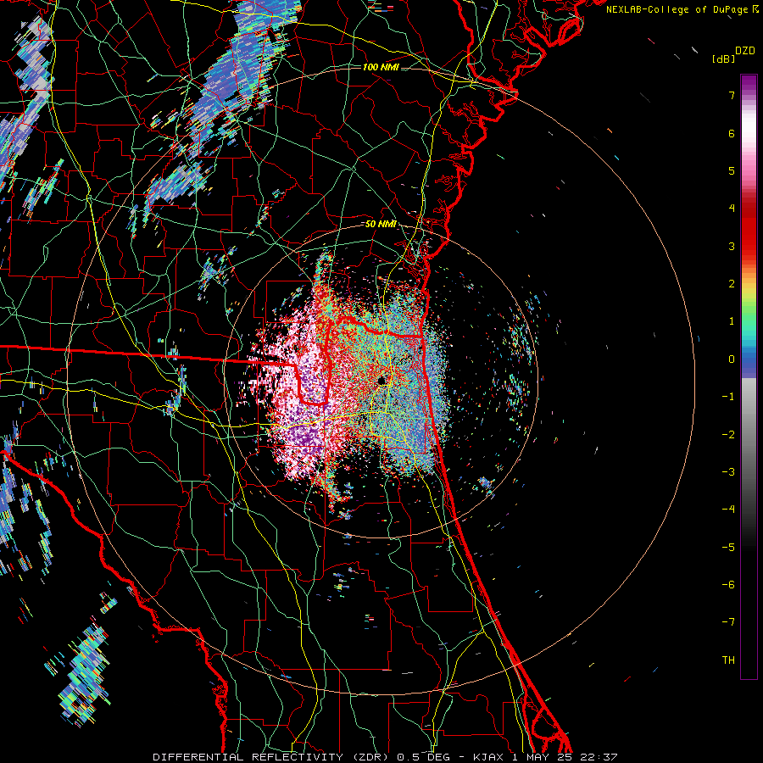The height and width of the screenshot is (763, 763).
Task: Select the -4 value on color scale
Action: click(728, 510)
